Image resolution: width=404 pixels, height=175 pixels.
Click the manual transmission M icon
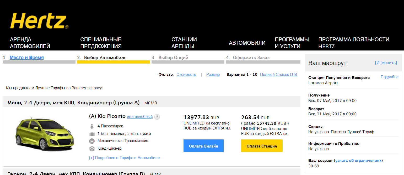click(92, 141)
